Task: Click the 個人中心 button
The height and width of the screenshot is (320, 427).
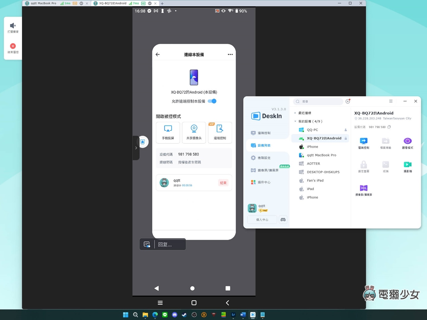Action: click(262, 220)
